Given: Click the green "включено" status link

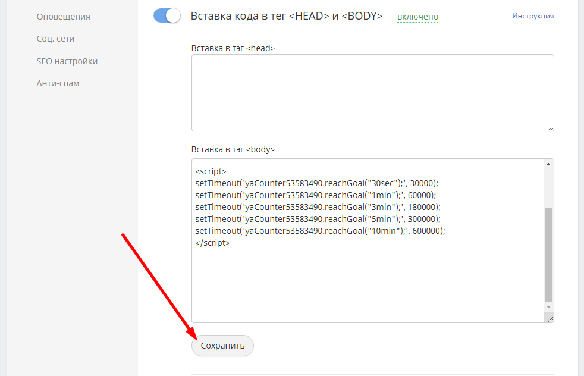Looking at the screenshot, I should tap(417, 17).
